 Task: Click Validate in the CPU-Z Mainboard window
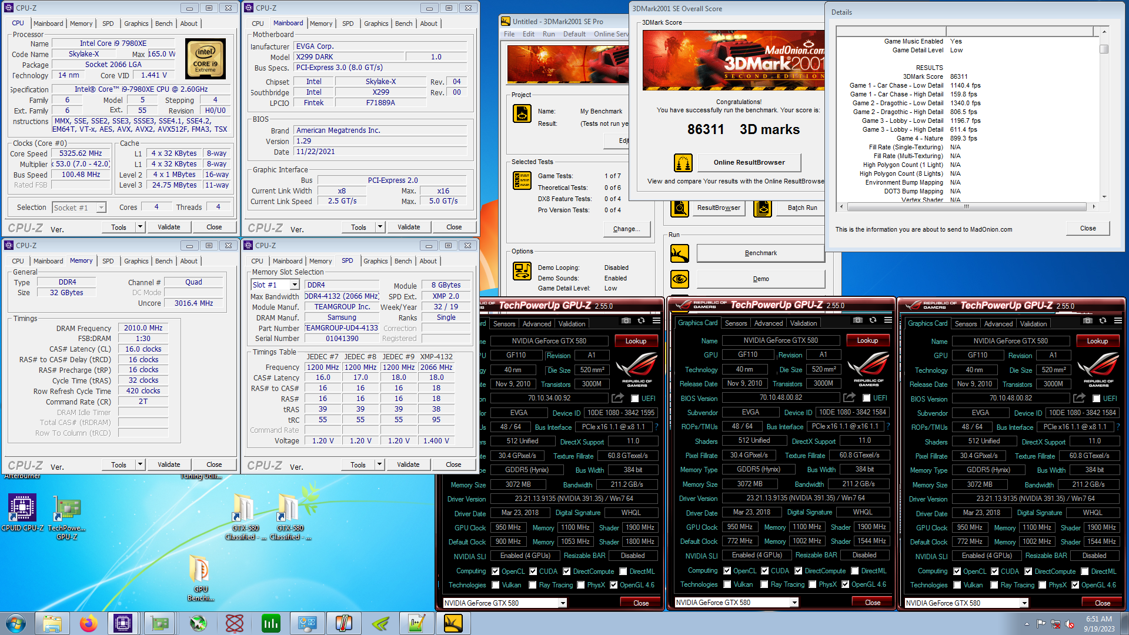(x=409, y=227)
